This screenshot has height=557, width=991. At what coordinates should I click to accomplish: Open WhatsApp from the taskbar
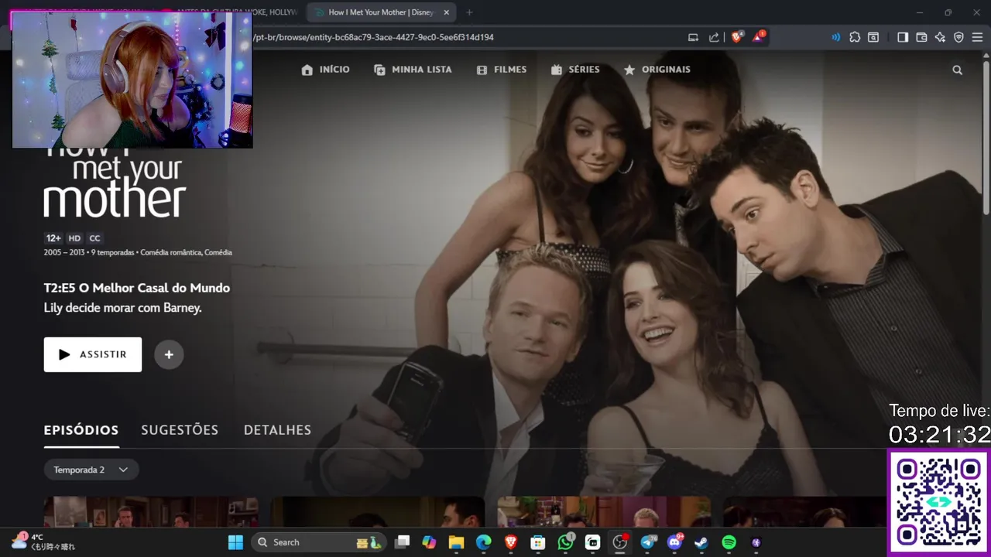[x=566, y=542]
